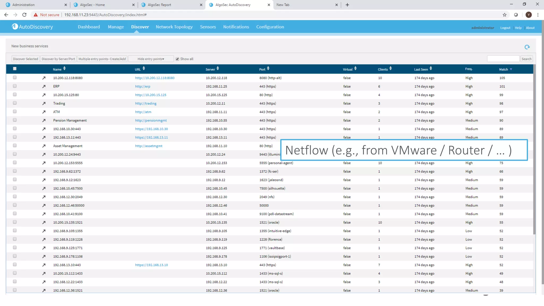The height and width of the screenshot is (306, 544).
Task: Open arrow icon for 10.200.12.153:5555 row
Action: [44, 163]
